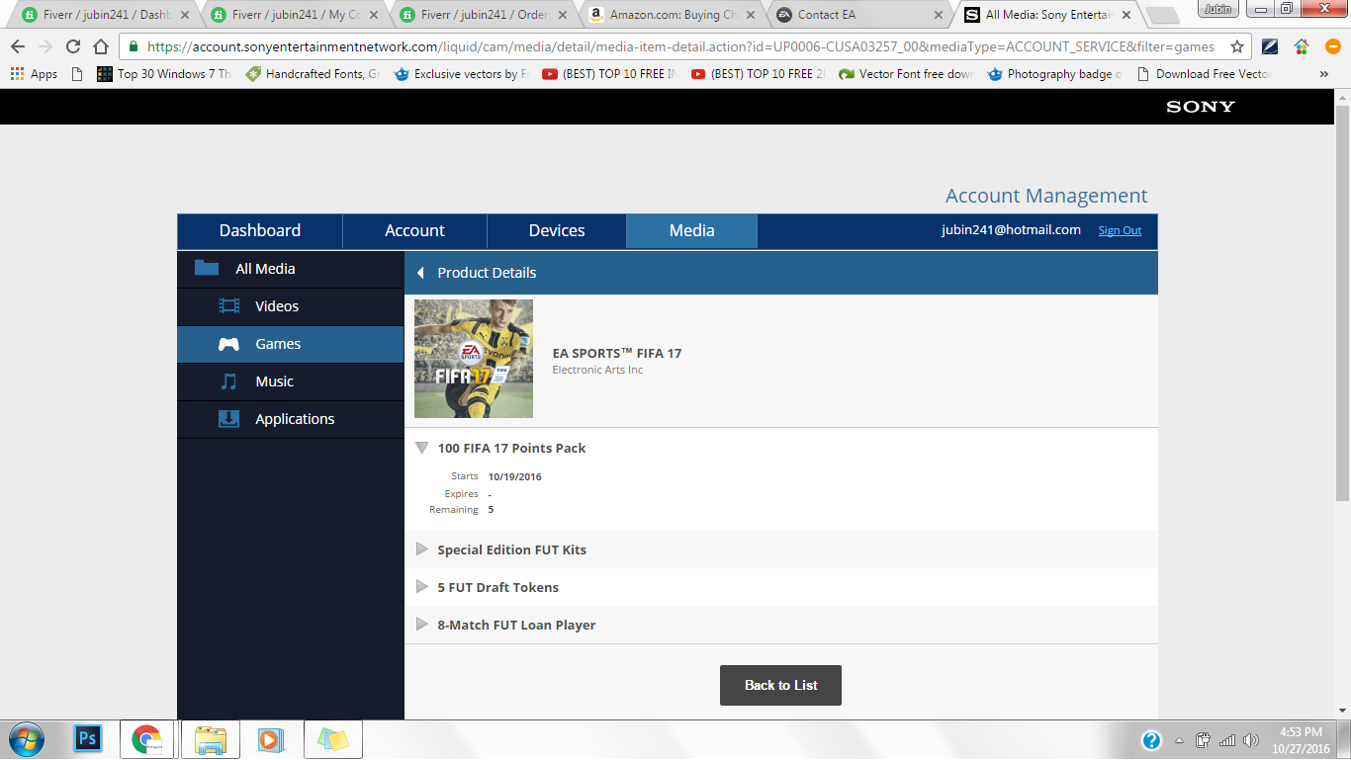
Task: Click the help icon in system tray
Action: 1151,740
